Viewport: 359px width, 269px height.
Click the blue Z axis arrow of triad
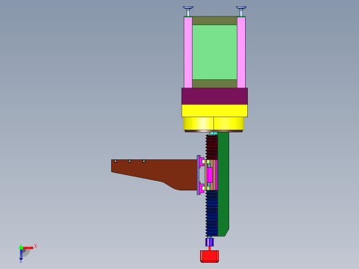point(21,255)
